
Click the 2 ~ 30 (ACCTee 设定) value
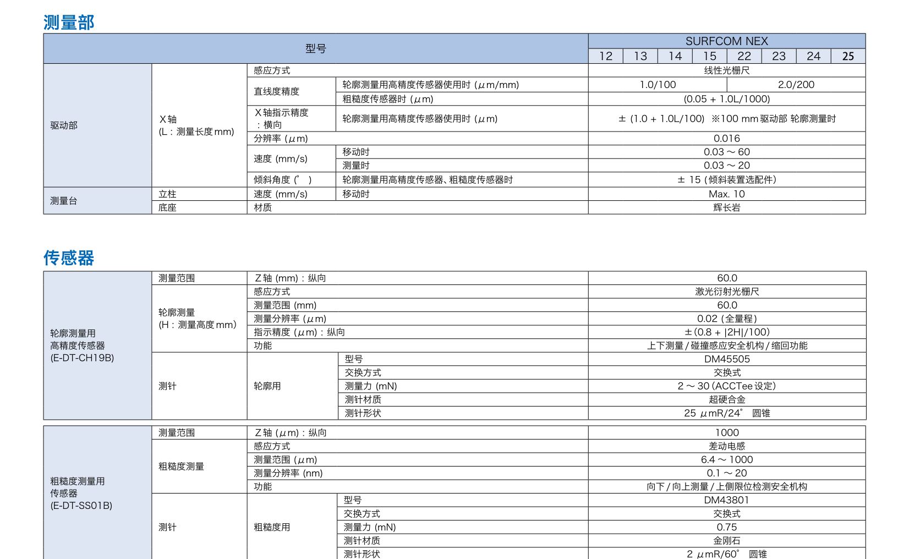click(x=727, y=386)
